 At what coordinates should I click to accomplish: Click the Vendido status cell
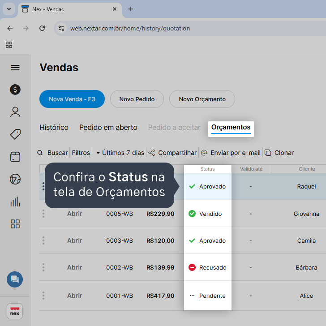coord(207,214)
